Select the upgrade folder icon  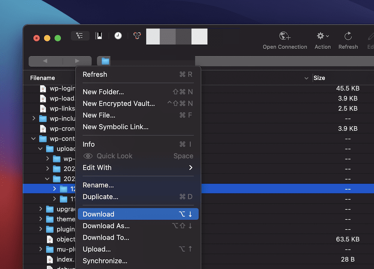(x=50, y=209)
